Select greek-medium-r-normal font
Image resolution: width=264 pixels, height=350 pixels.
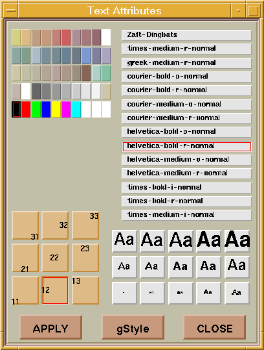pos(186,63)
